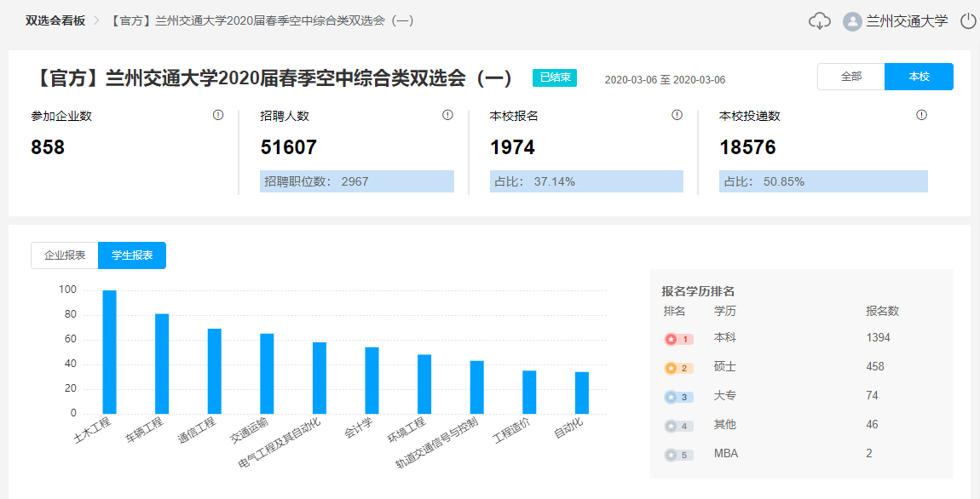Click the rank 1 medal badge
Screen dimensions: 980x499
click(678, 339)
